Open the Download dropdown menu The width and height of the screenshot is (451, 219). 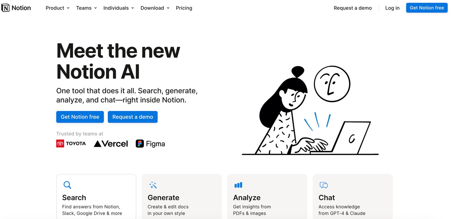(x=155, y=8)
